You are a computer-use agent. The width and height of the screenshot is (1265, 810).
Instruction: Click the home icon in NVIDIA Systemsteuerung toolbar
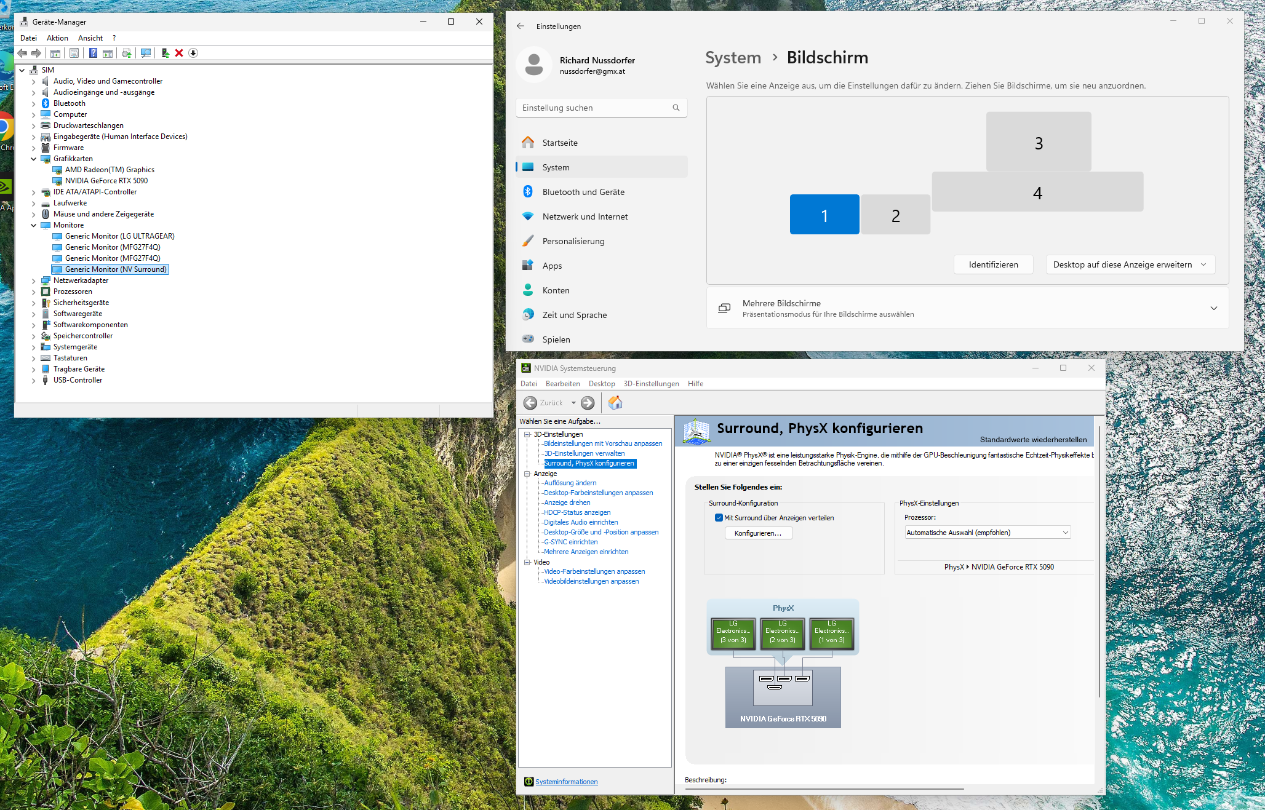[615, 402]
